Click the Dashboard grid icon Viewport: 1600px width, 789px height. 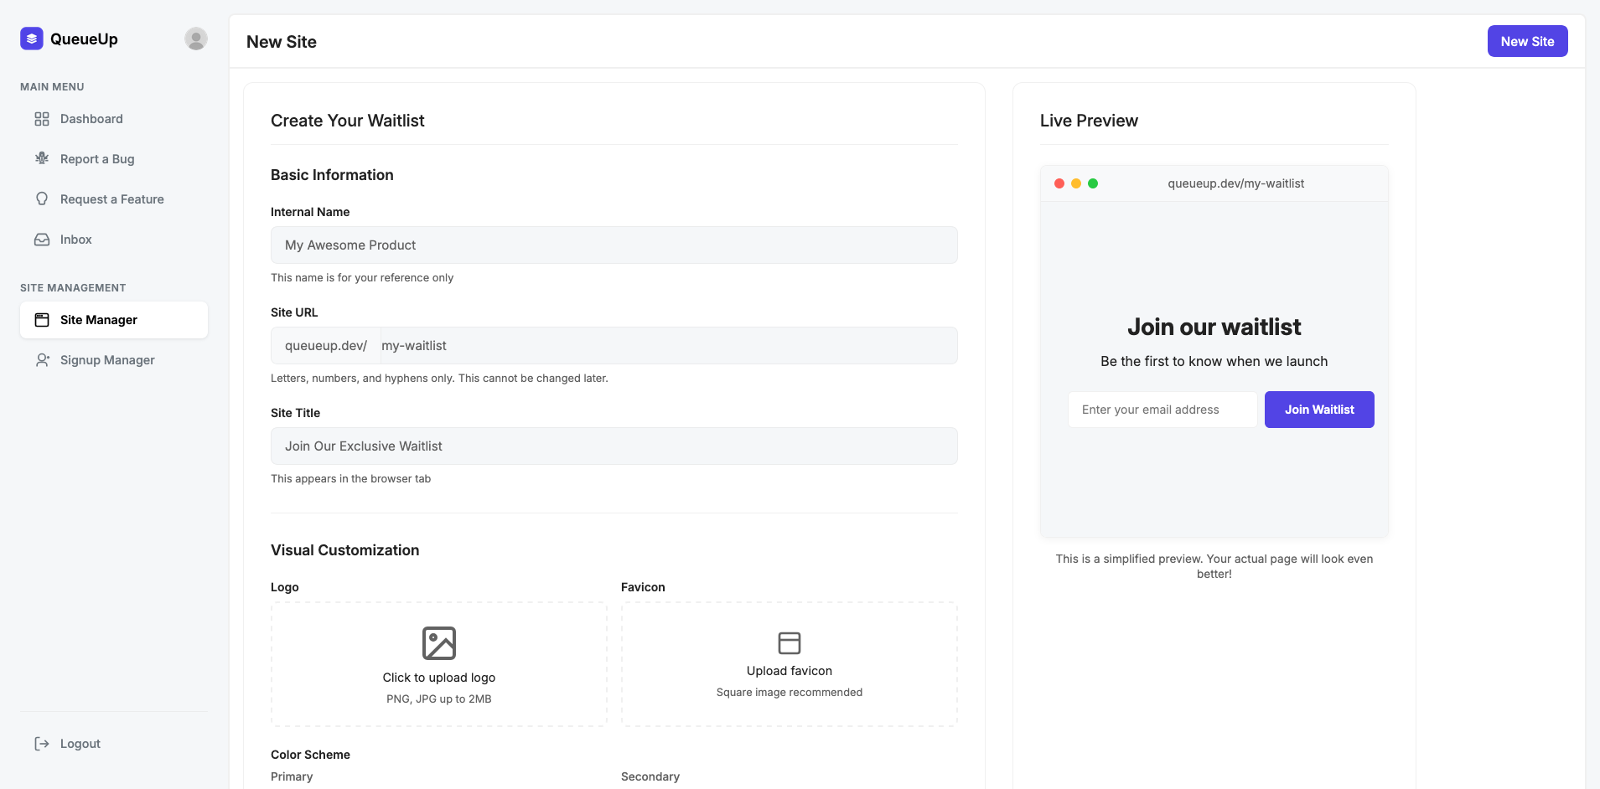pos(42,119)
